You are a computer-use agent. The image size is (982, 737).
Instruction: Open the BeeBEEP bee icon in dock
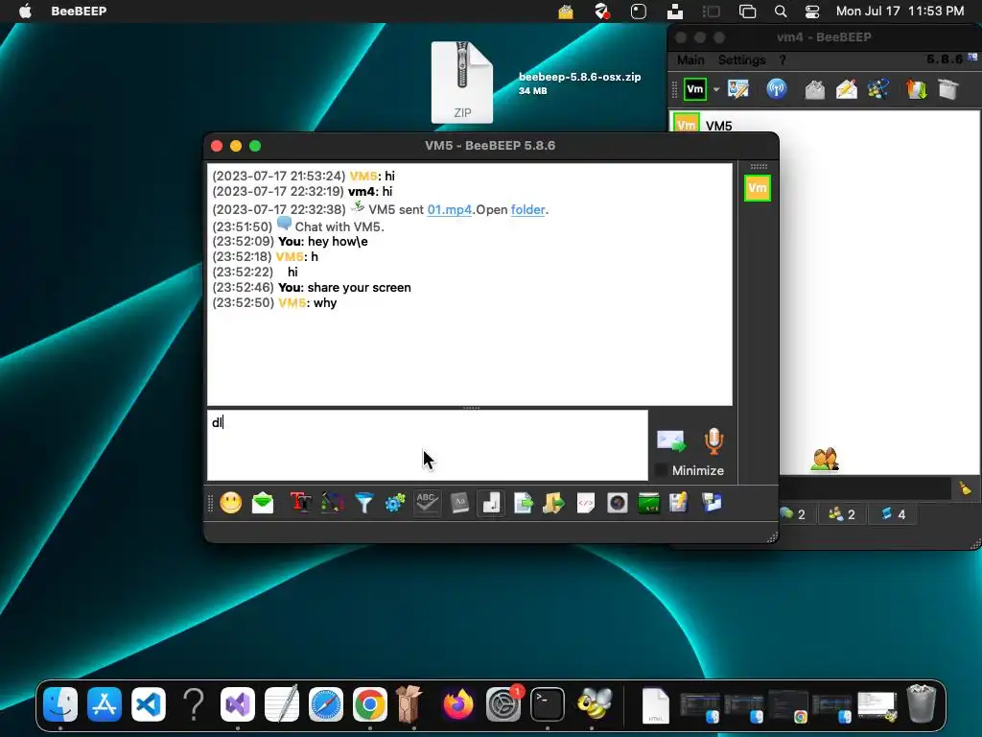pyautogui.click(x=594, y=704)
